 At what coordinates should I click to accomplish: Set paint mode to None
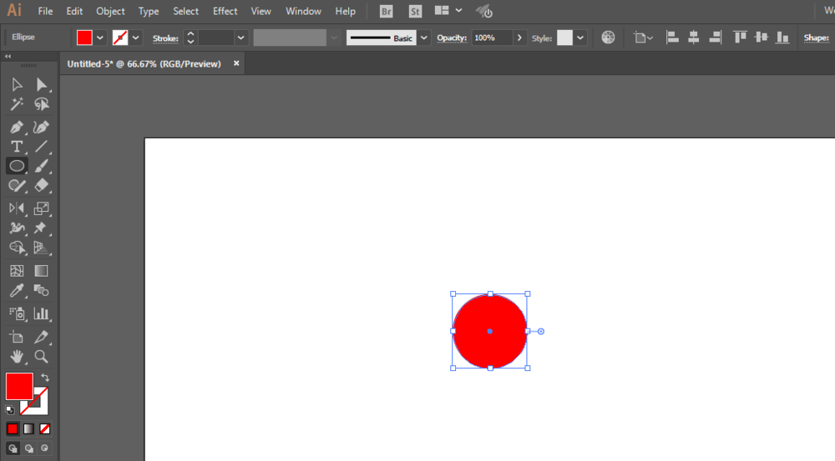click(x=45, y=428)
